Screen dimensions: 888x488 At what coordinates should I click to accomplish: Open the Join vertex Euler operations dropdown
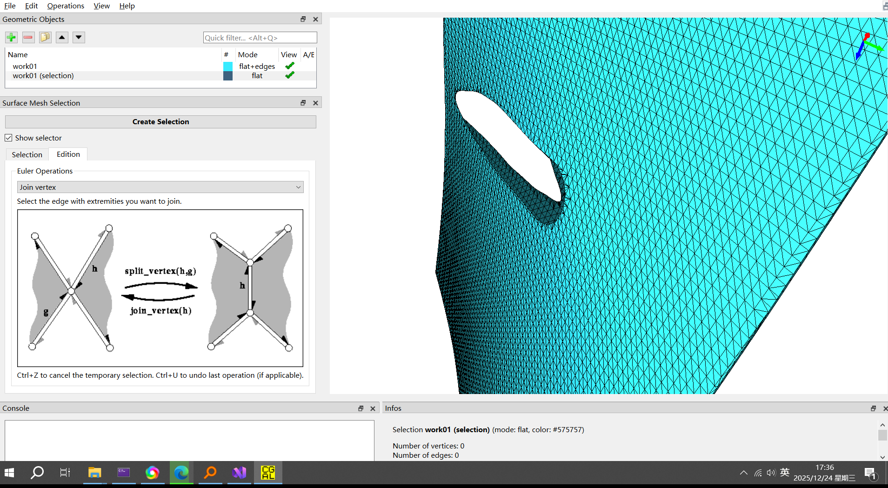click(x=160, y=187)
